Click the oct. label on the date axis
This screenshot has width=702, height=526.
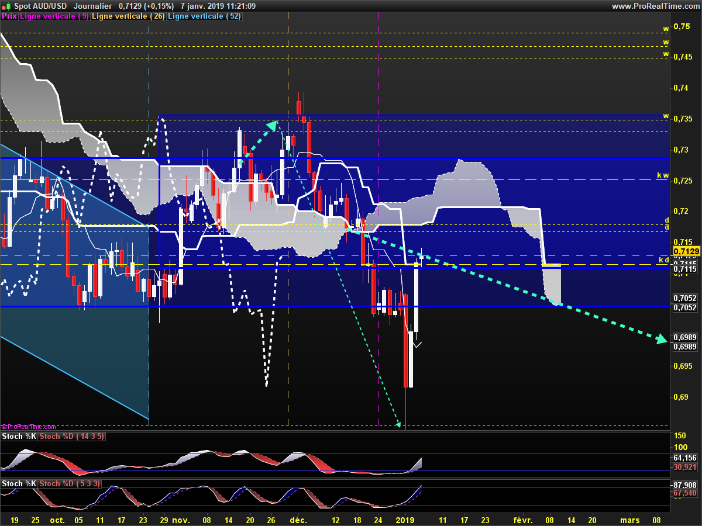(x=57, y=520)
